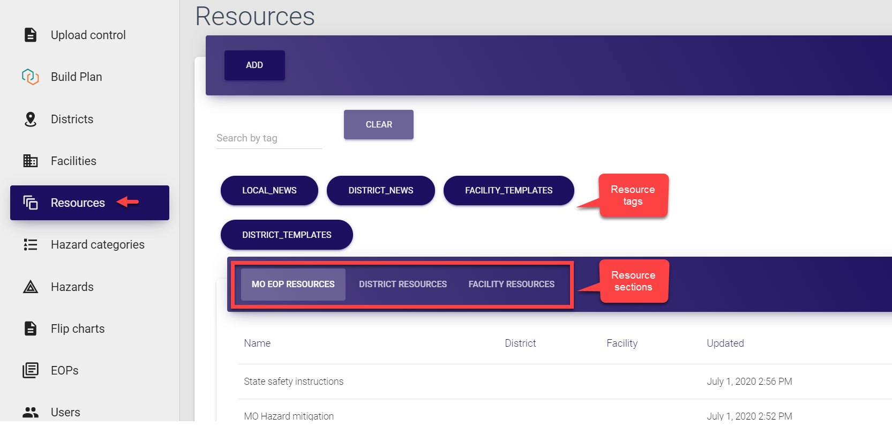Click the Flip charts document icon
The height and width of the screenshot is (426, 892).
click(31, 328)
